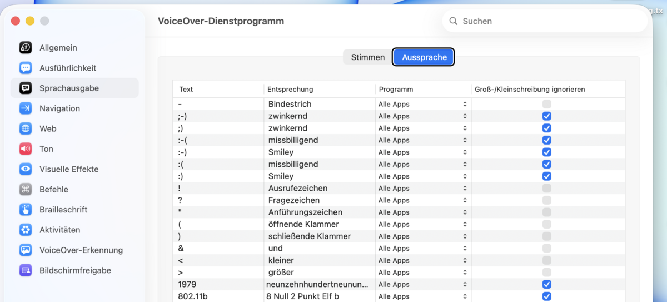Image resolution: width=667 pixels, height=302 pixels.
Task: Open Programm dropdown for kleiner row
Action: (x=423, y=260)
